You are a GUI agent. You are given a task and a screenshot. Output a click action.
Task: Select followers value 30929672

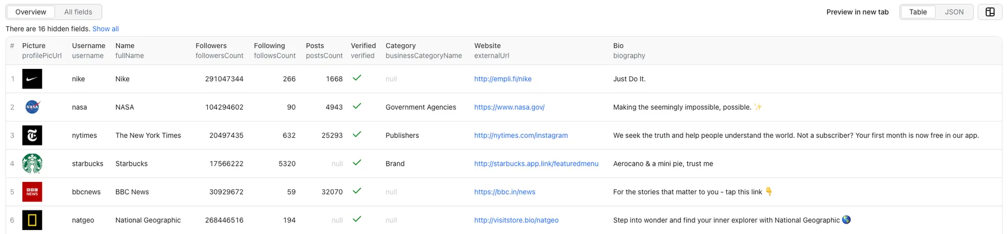(x=226, y=192)
